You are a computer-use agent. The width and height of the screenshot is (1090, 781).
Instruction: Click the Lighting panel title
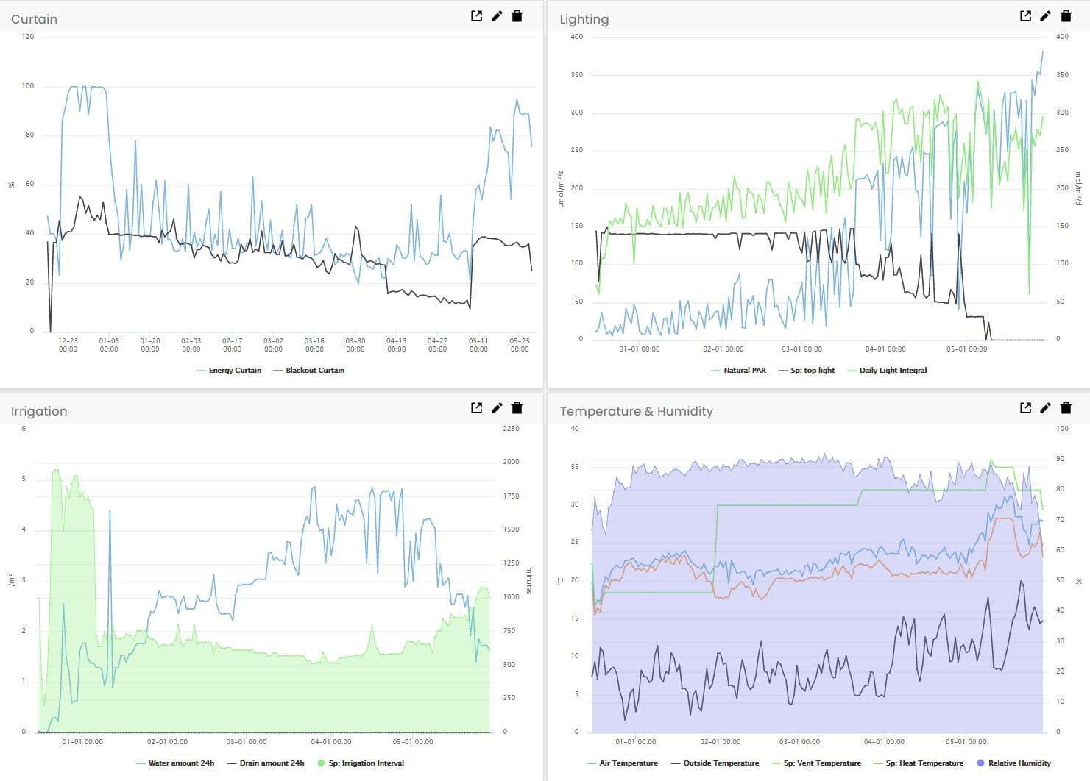(584, 19)
